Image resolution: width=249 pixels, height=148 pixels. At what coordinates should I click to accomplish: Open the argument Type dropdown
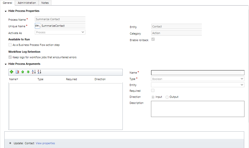[x=197, y=79]
